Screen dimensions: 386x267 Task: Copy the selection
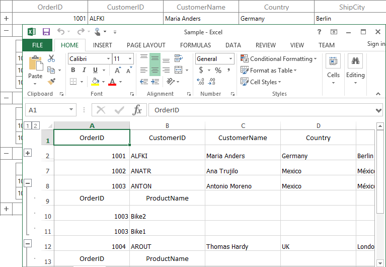(x=51, y=70)
